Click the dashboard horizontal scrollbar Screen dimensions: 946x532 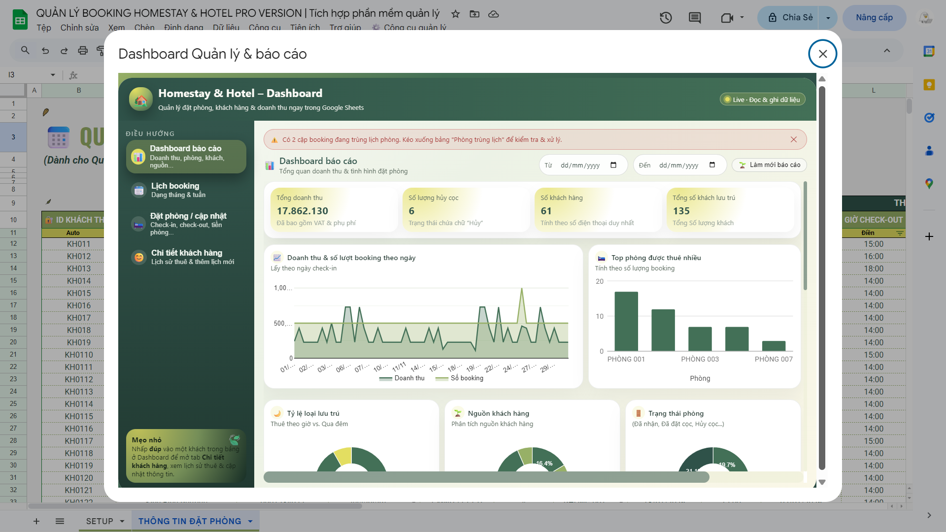pyautogui.click(x=486, y=477)
